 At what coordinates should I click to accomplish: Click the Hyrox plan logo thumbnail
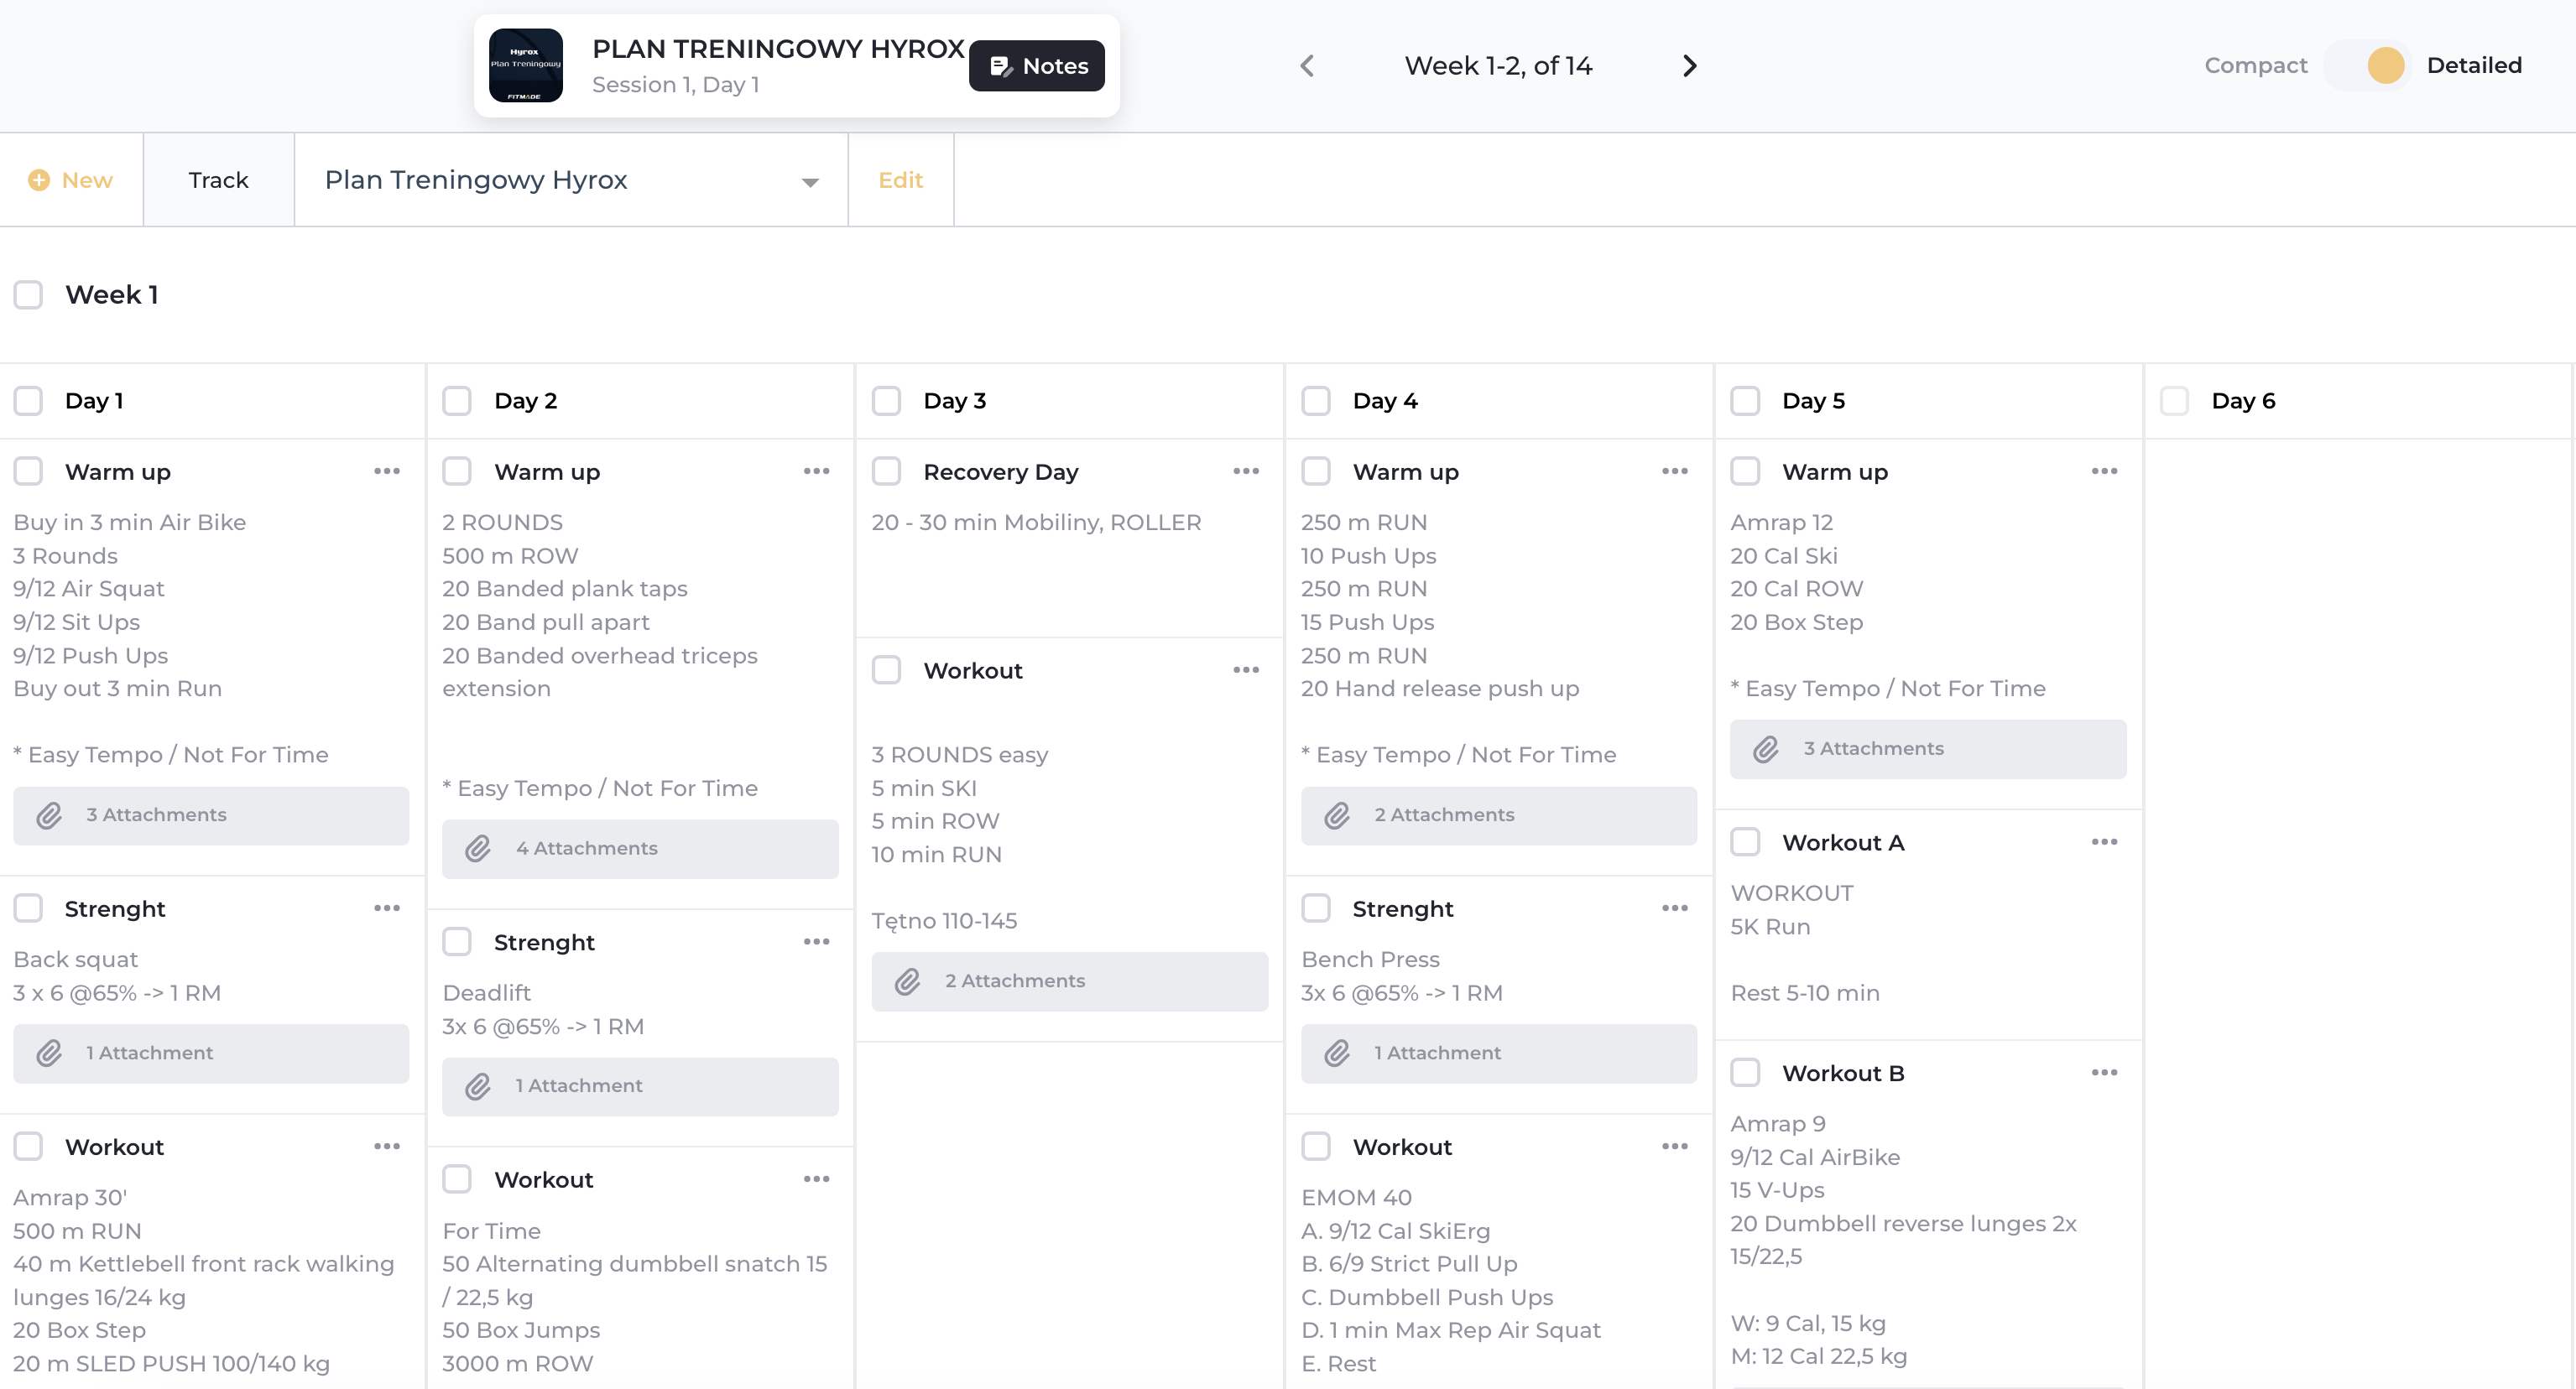click(x=525, y=66)
